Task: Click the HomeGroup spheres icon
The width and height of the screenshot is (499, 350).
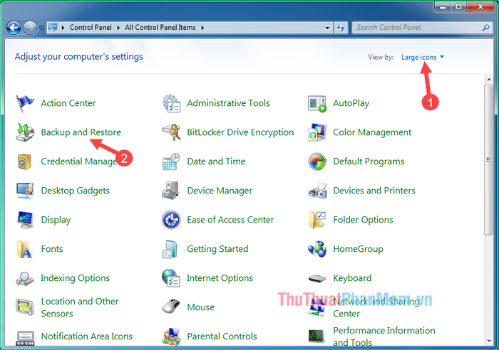Action: pyautogui.click(x=317, y=249)
